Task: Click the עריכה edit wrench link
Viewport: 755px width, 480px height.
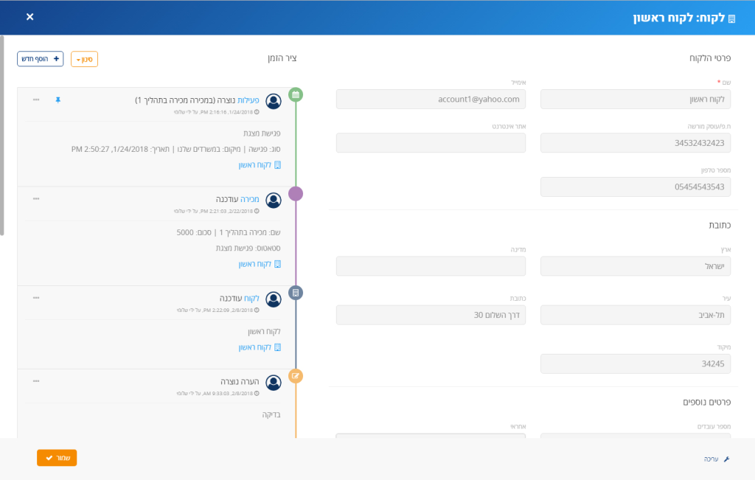Action: [x=717, y=459]
